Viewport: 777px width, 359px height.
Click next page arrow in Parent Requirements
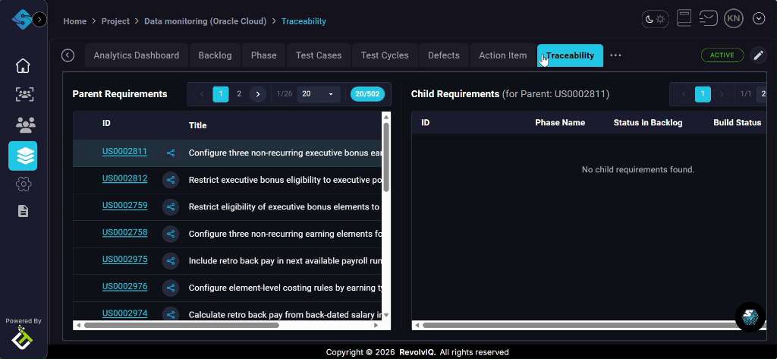pyautogui.click(x=258, y=94)
